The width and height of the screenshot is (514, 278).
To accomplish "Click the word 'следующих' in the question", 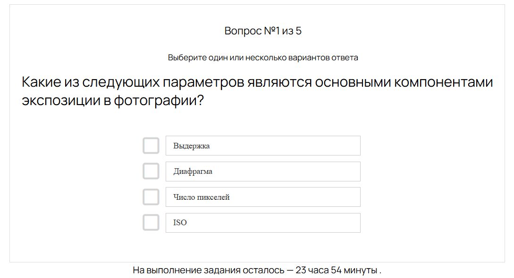I will (120, 82).
